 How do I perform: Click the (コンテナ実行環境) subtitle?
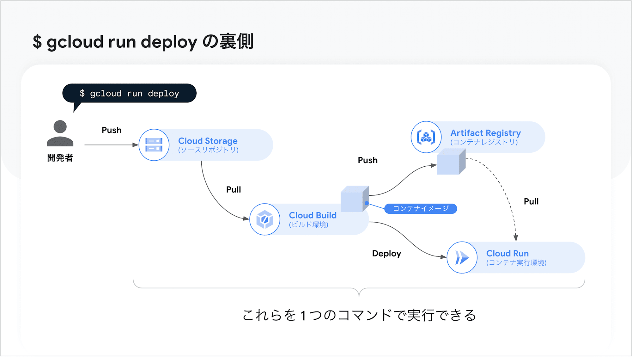[516, 262]
